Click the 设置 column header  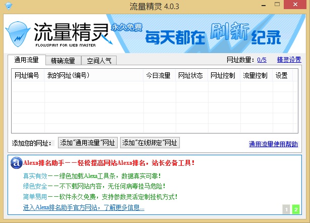tap(283, 75)
